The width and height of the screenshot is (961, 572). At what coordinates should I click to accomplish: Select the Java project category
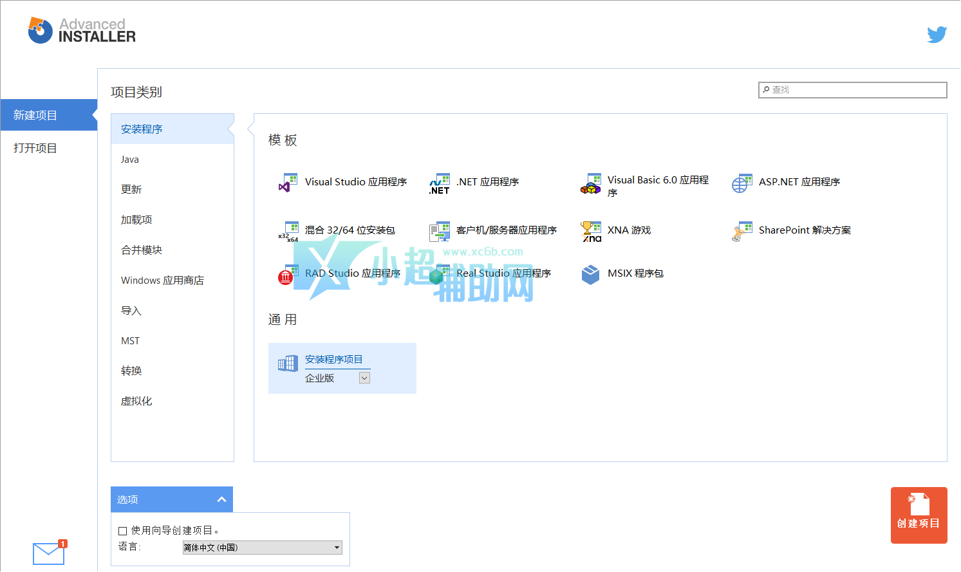(129, 159)
